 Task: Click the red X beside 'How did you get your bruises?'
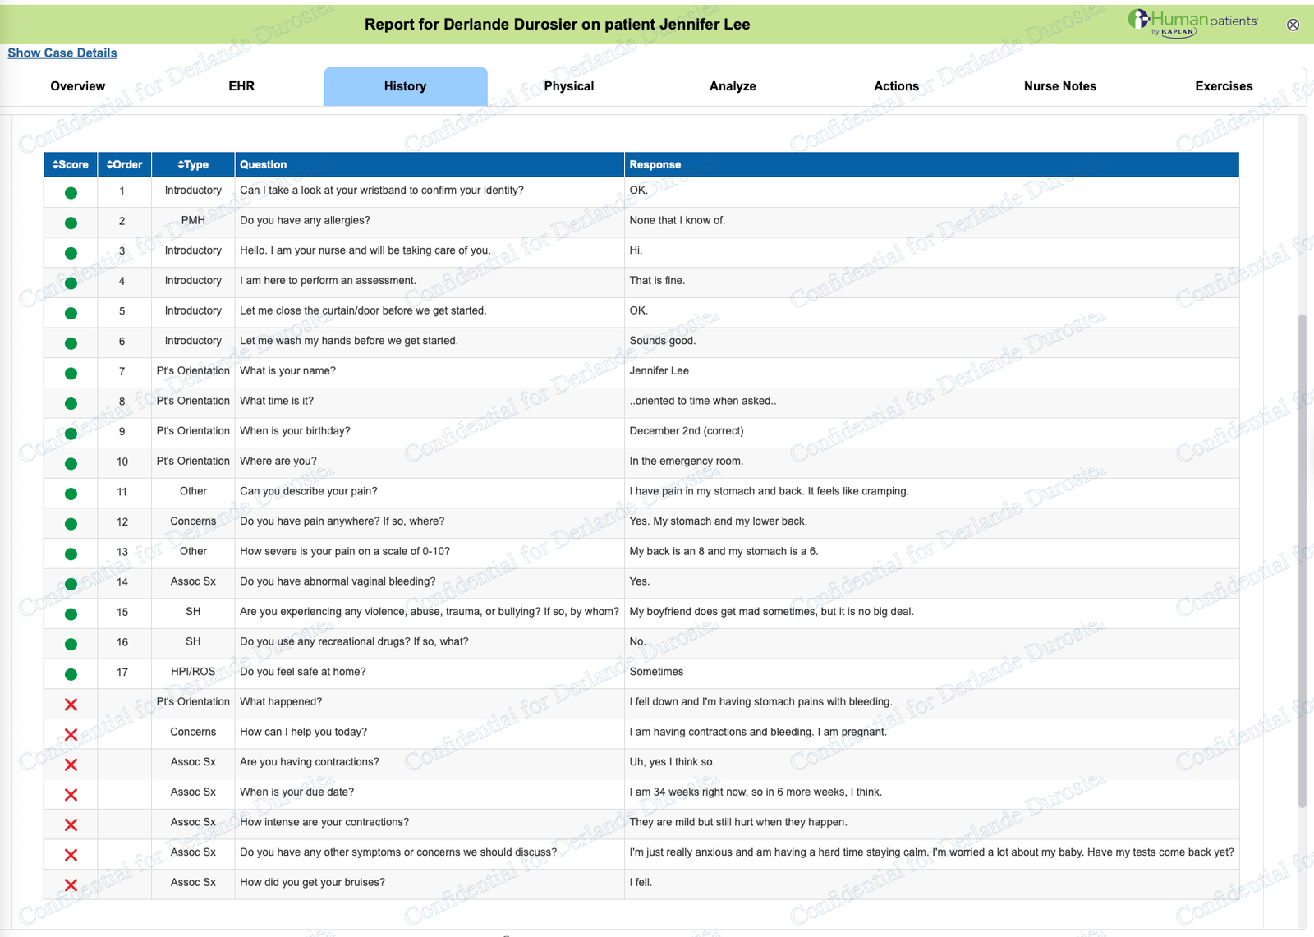click(71, 885)
